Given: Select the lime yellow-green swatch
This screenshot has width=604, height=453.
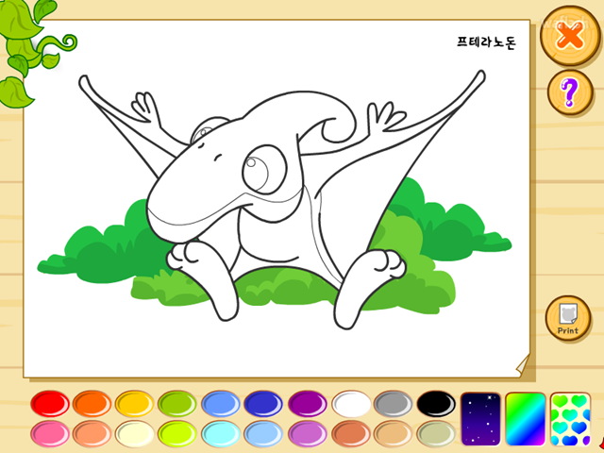Looking at the screenshot, I should 177,433.
